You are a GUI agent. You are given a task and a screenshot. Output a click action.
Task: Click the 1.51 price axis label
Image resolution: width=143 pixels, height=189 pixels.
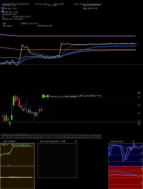139,97
